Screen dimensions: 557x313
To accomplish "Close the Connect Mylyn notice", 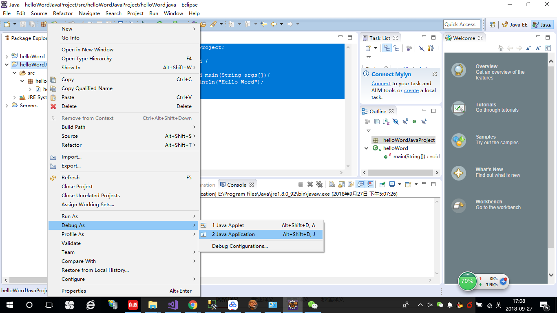I will [x=435, y=74].
